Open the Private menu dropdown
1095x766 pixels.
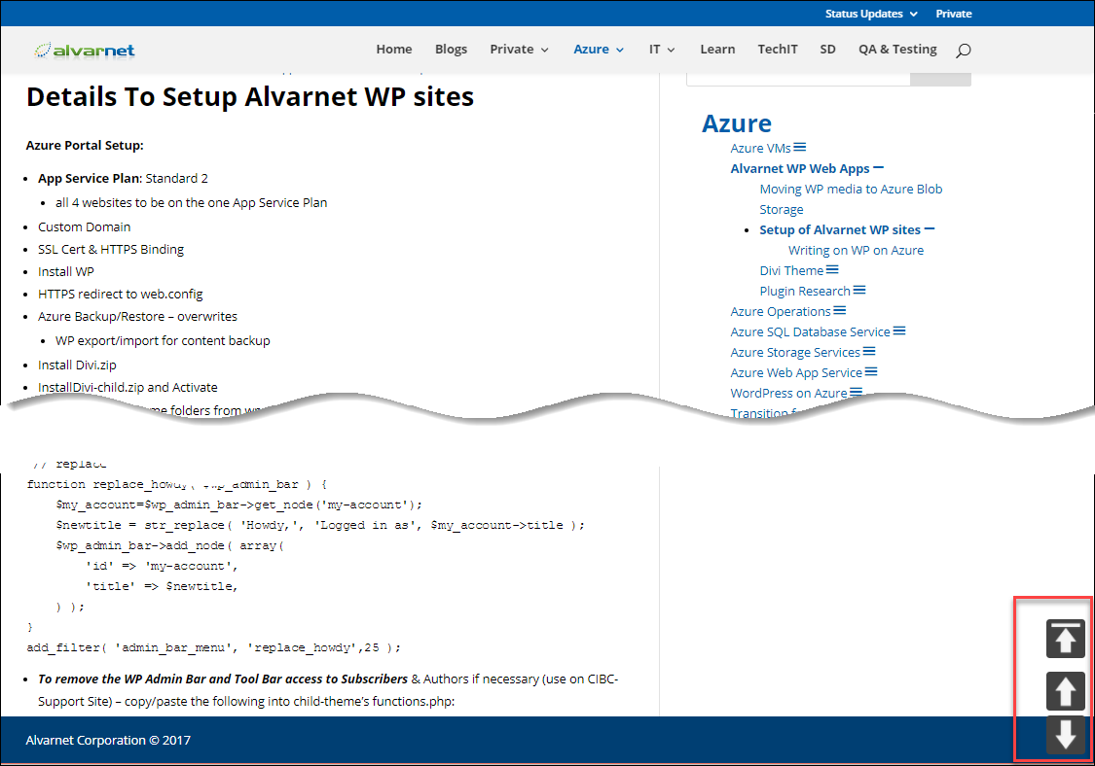tap(519, 49)
